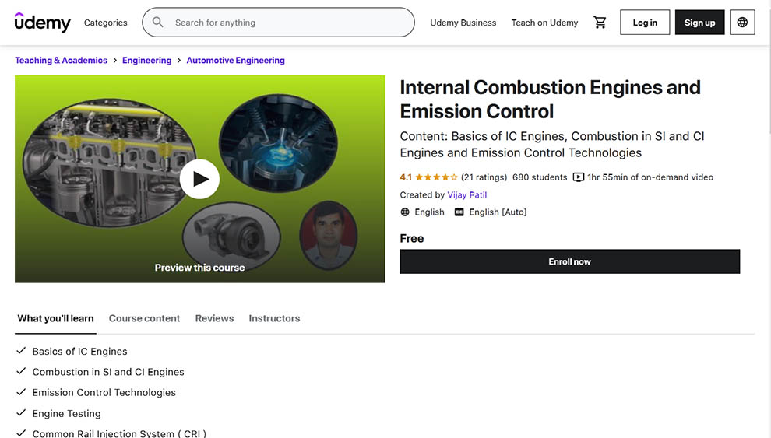771x438 pixels.
Task: Click Common Rail Injection System item
Action: [x=119, y=433]
